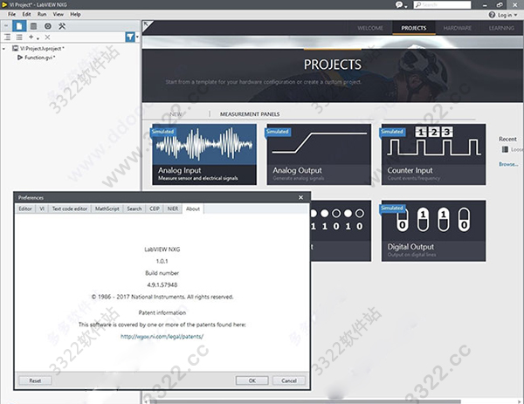Select VI Project.lvproject in project tree
Image resolution: width=524 pixels, height=404 pixels.
tap(42, 49)
